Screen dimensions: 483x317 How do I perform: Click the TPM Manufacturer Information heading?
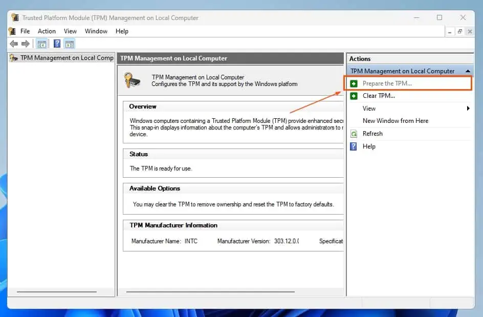[x=173, y=225]
